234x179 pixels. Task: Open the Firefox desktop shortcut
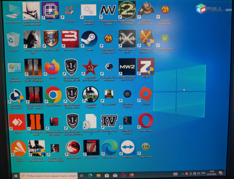pos(52,67)
